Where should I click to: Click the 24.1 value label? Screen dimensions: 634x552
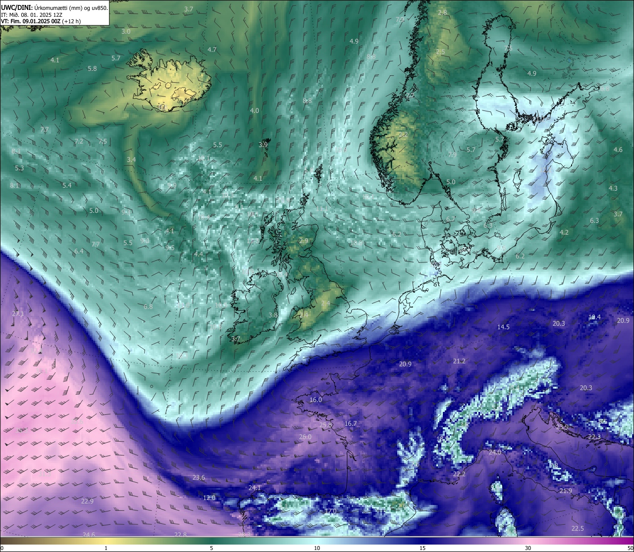(255, 488)
